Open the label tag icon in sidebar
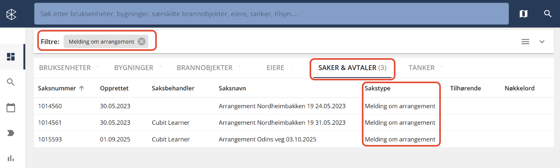 pos(11,133)
